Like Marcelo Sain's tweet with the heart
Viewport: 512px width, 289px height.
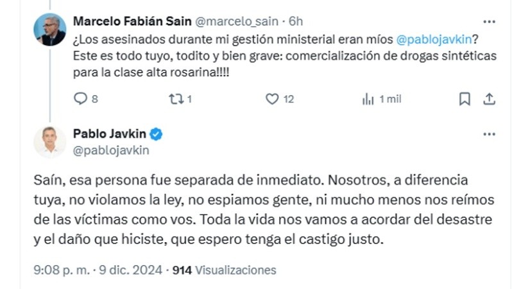pyautogui.click(x=273, y=99)
